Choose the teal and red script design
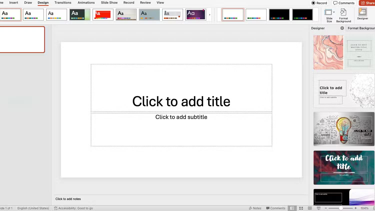The width and height of the screenshot is (375, 211). 344,167
